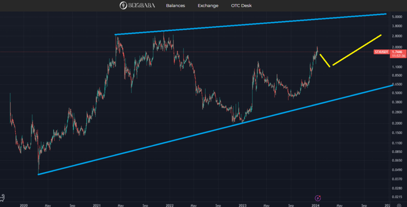Click the STXUSDT price label
Screen dimensions: 407x207
pos(382,52)
